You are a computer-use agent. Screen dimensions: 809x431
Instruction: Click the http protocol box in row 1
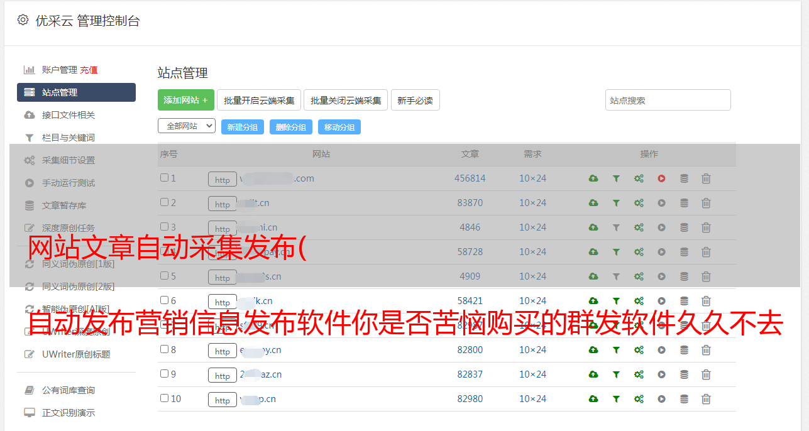click(223, 180)
